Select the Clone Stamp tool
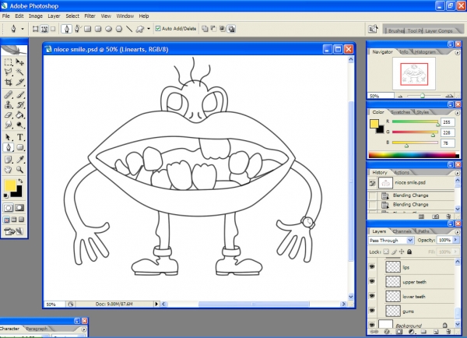The width and height of the screenshot is (467, 338). tap(8, 105)
